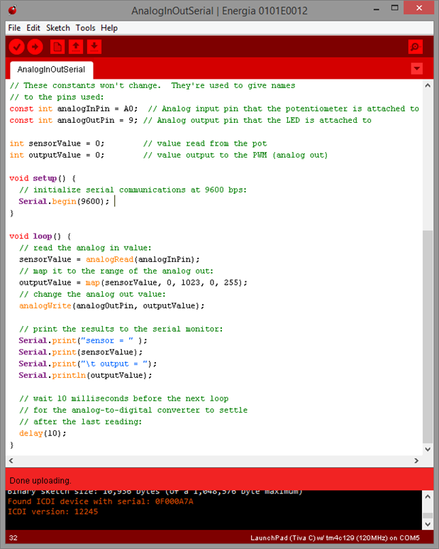439x549 pixels.
Task: Click the 'void setup() {' line
Action: pos(43,178)
